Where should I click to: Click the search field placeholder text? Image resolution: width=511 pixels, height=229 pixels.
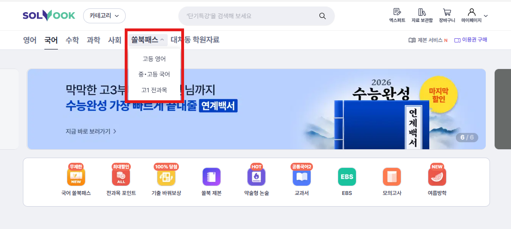tap(219, 15)
